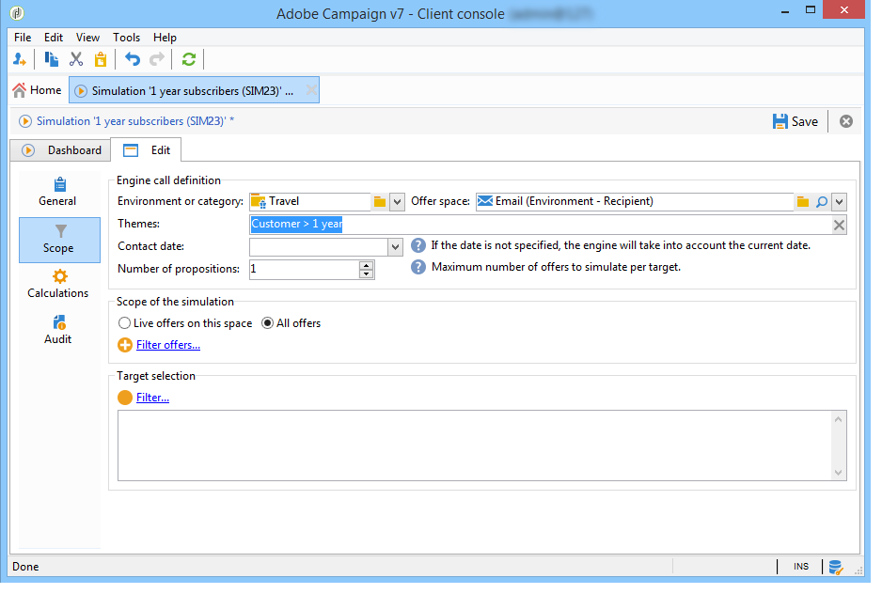882x594 pixels.
Task: Click the Paste clipboard icon
Action: click(101, 59)
